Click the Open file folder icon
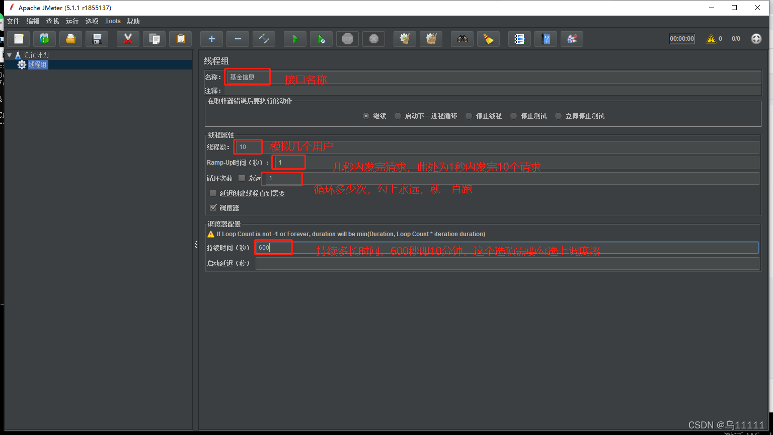Viewport: 773px width, 435px height. [x=71, y=39]
